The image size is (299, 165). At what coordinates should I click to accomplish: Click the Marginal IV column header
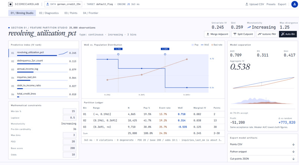[200, 108]
